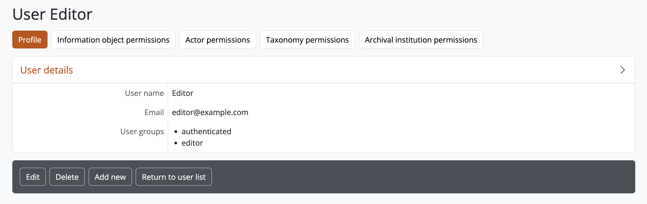Select the Taxonomy permissions tab

[307, 40]
